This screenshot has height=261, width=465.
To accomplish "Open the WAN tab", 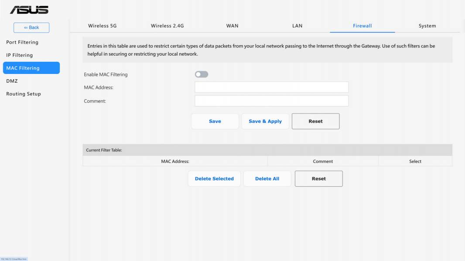I will 232,26.
